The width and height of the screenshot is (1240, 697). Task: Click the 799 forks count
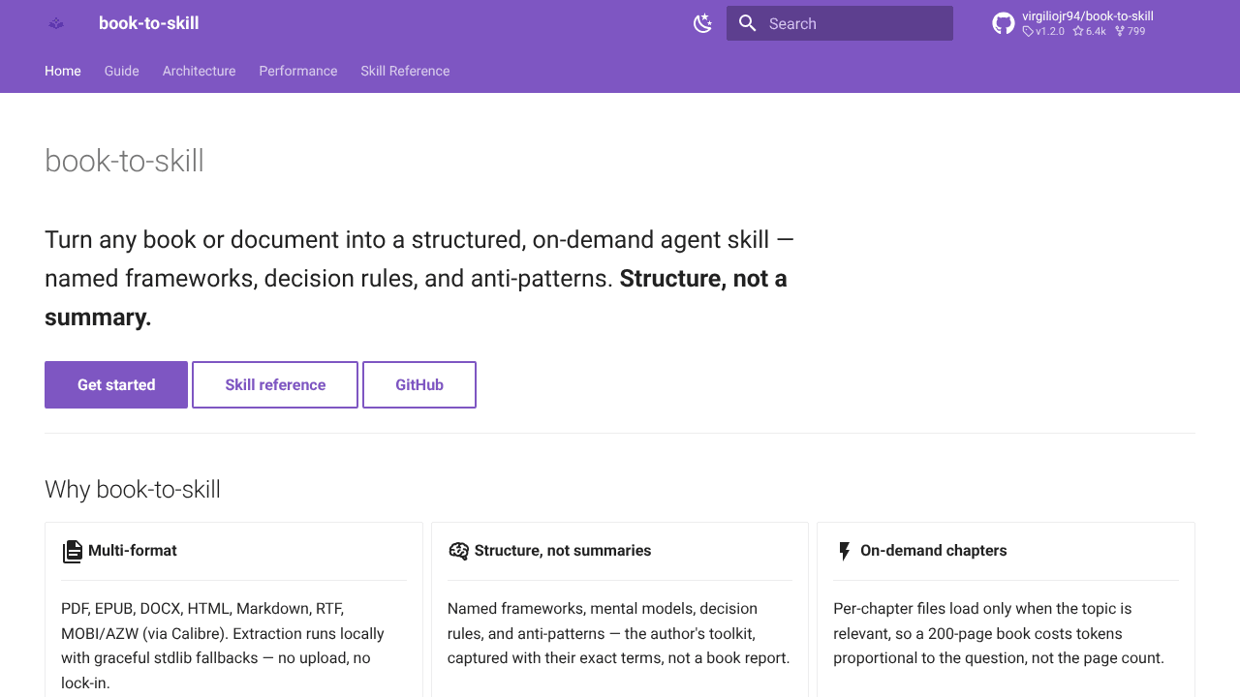coord(1131,31)
